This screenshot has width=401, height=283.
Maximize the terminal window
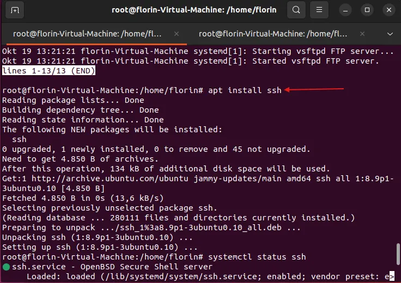pyautogui.click(x=367, y=10)
